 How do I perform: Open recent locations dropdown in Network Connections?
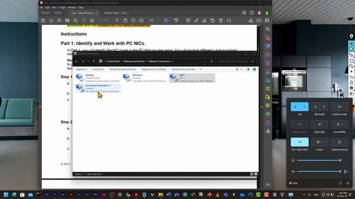pyautogui.click(x=88, y=61)
